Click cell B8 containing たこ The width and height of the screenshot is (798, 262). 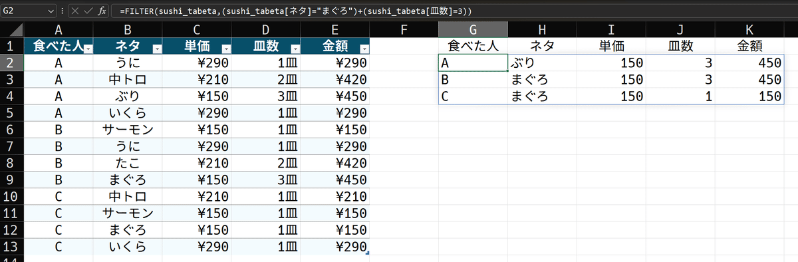128,164
